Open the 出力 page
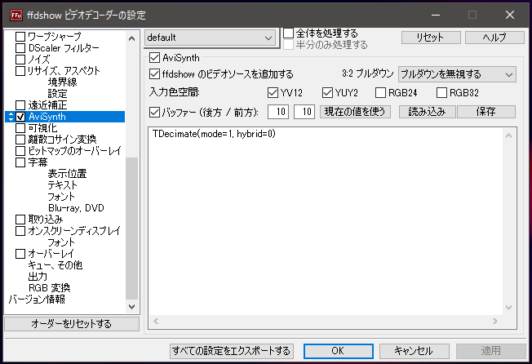This screenshot has width=532, height=364. pos(38,277)
